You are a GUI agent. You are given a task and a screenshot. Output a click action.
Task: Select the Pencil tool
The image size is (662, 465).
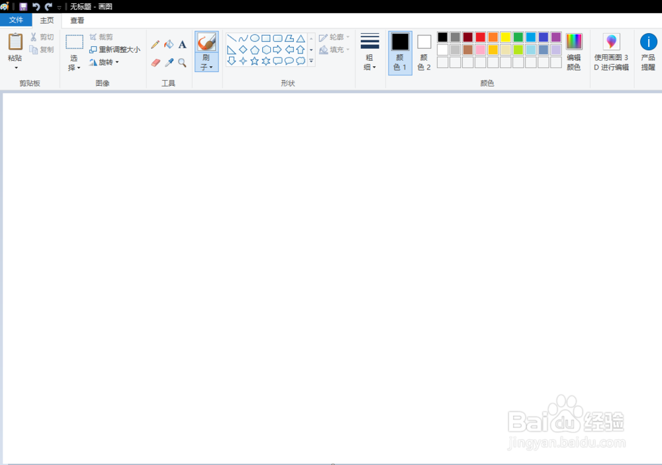pos(155,44)
